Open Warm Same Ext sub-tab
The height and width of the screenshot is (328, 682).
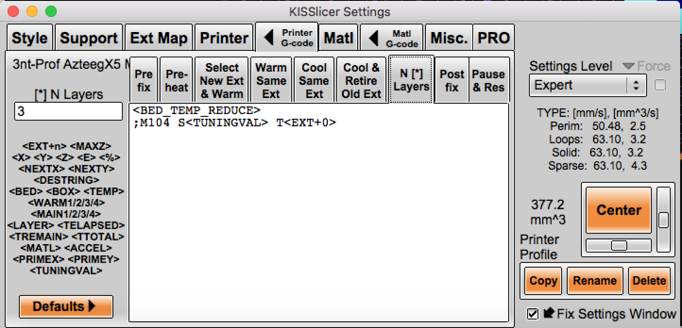[x=271, y=80]
